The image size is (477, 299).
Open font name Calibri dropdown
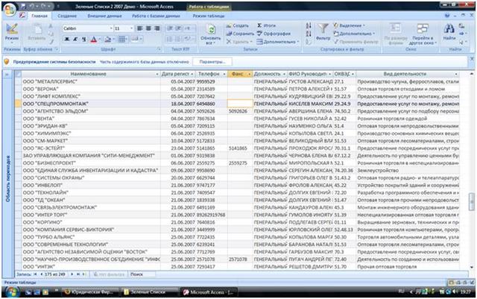coord(111,28)
